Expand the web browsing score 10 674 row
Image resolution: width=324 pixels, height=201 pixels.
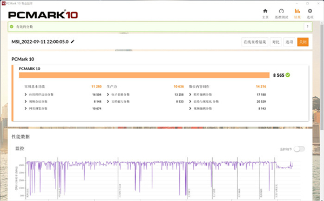(63, 109)
